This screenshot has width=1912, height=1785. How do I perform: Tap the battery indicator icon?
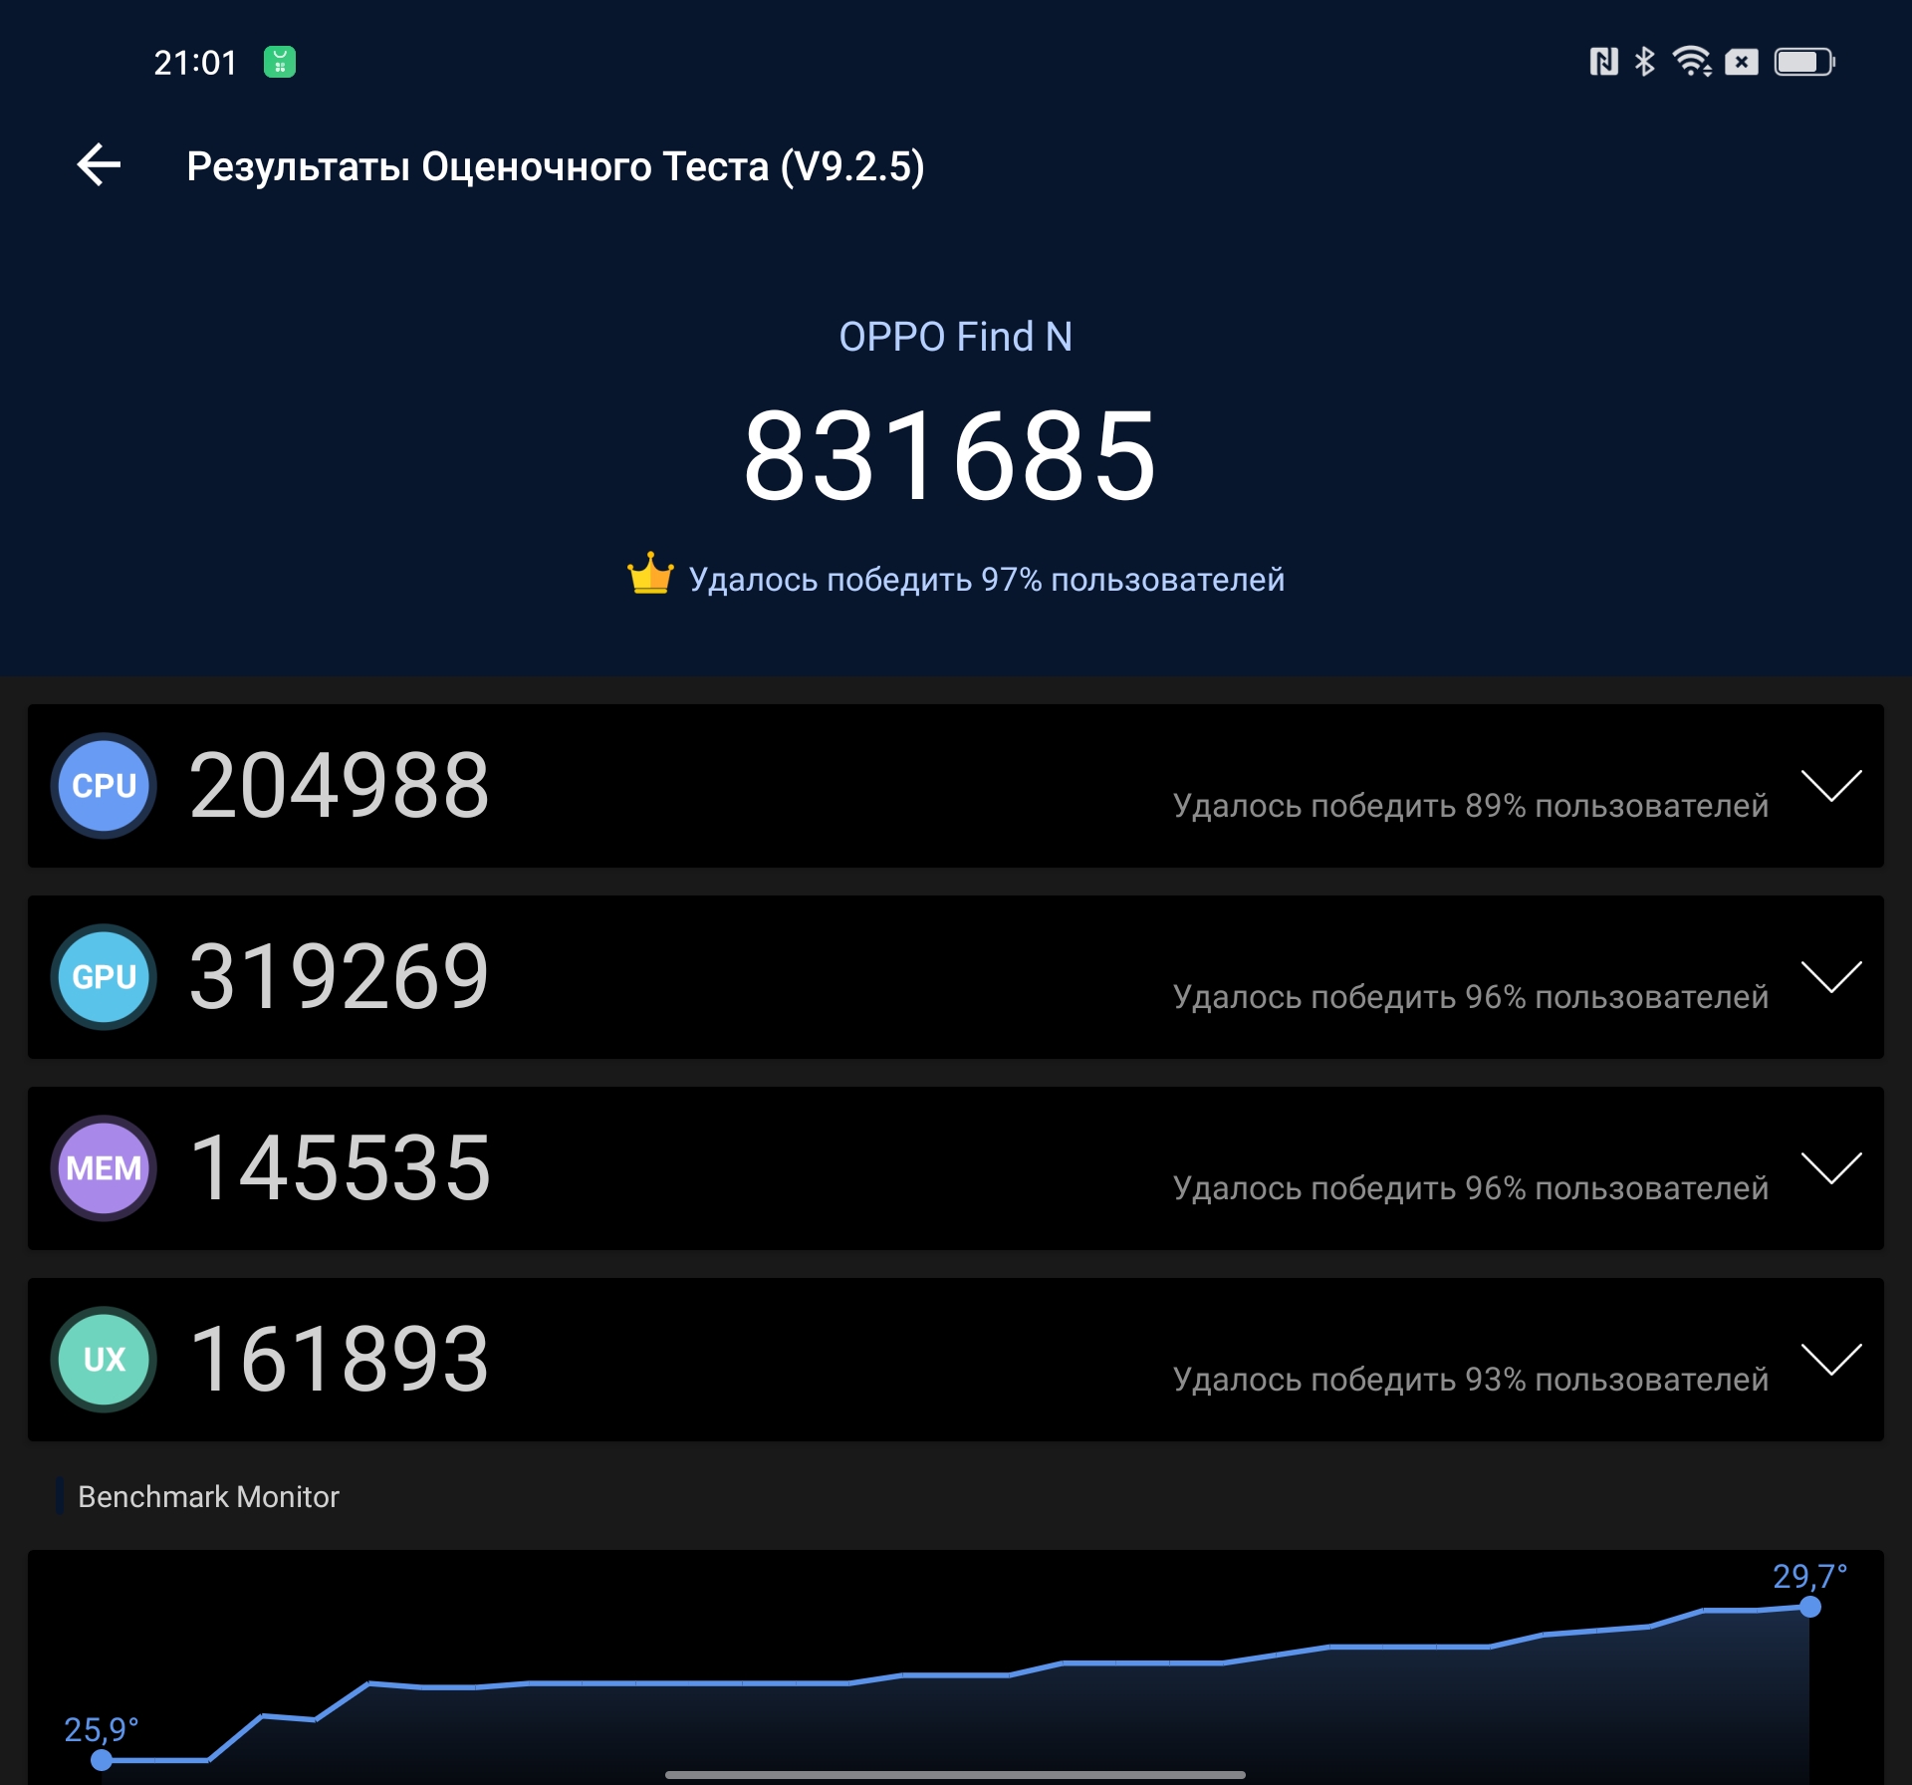tap(1804, 62)
